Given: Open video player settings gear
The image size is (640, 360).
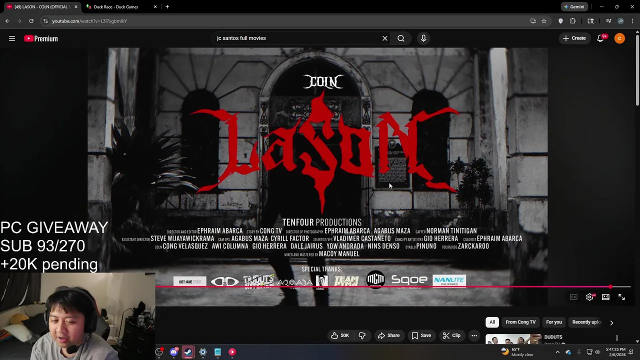Looking at the screenshot, I should 589,297.
